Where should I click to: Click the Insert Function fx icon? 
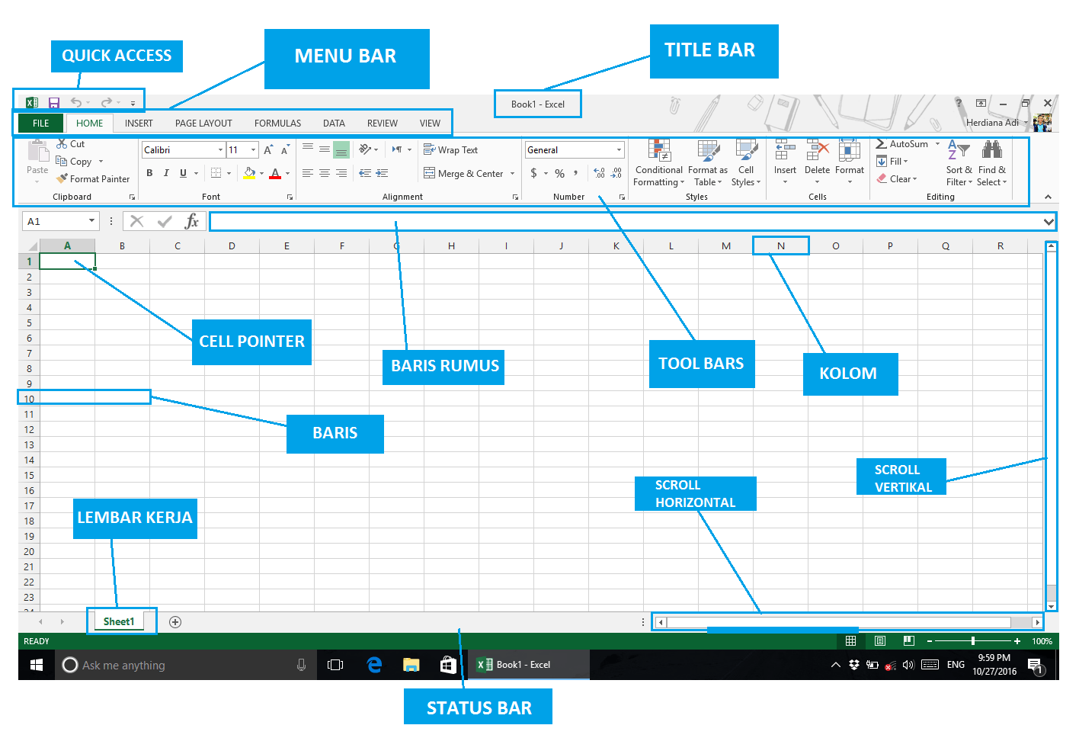192,221
